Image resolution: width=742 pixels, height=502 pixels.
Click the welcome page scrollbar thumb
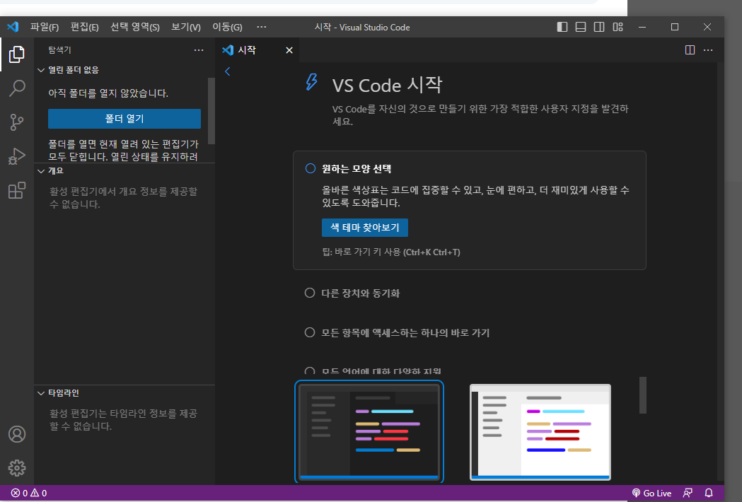pos(643,395)
